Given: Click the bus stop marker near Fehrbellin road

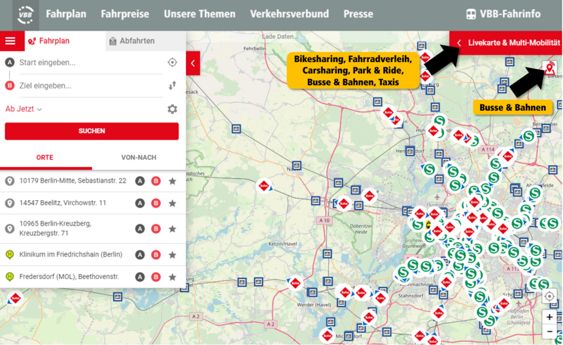Looking at the screenshot, I should click(236, 128).
